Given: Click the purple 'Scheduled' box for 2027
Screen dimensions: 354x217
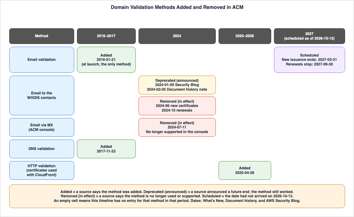Looking at the screenshot, I should (309, 60).
